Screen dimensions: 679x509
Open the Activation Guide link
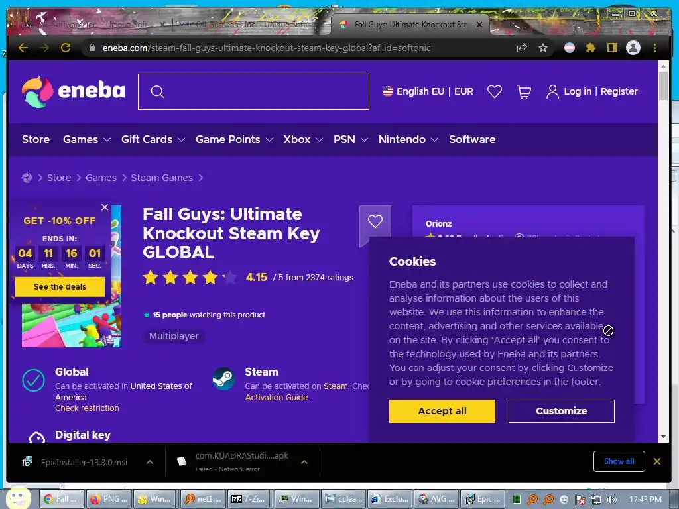click(x=277, y=398)
